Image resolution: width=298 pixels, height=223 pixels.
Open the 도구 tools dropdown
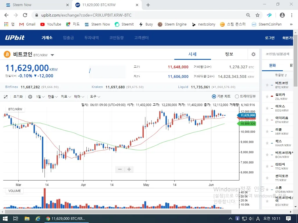tap(95, 97)
